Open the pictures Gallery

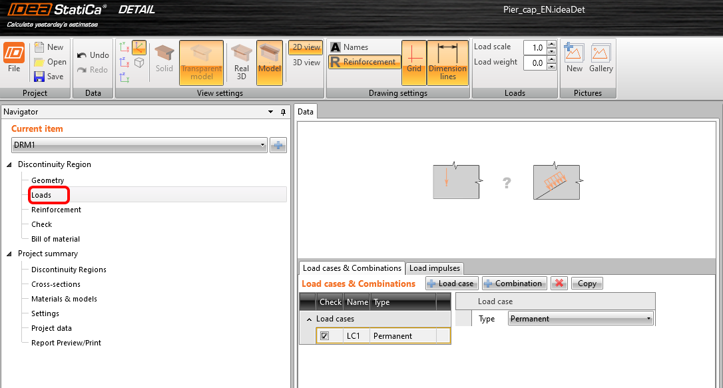click(601, 59)
